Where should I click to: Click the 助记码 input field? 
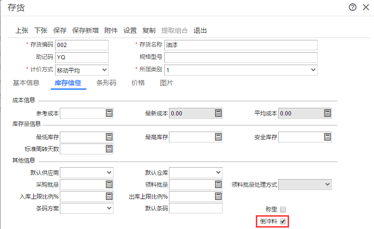pyautogui.click(x=82, y=57)
